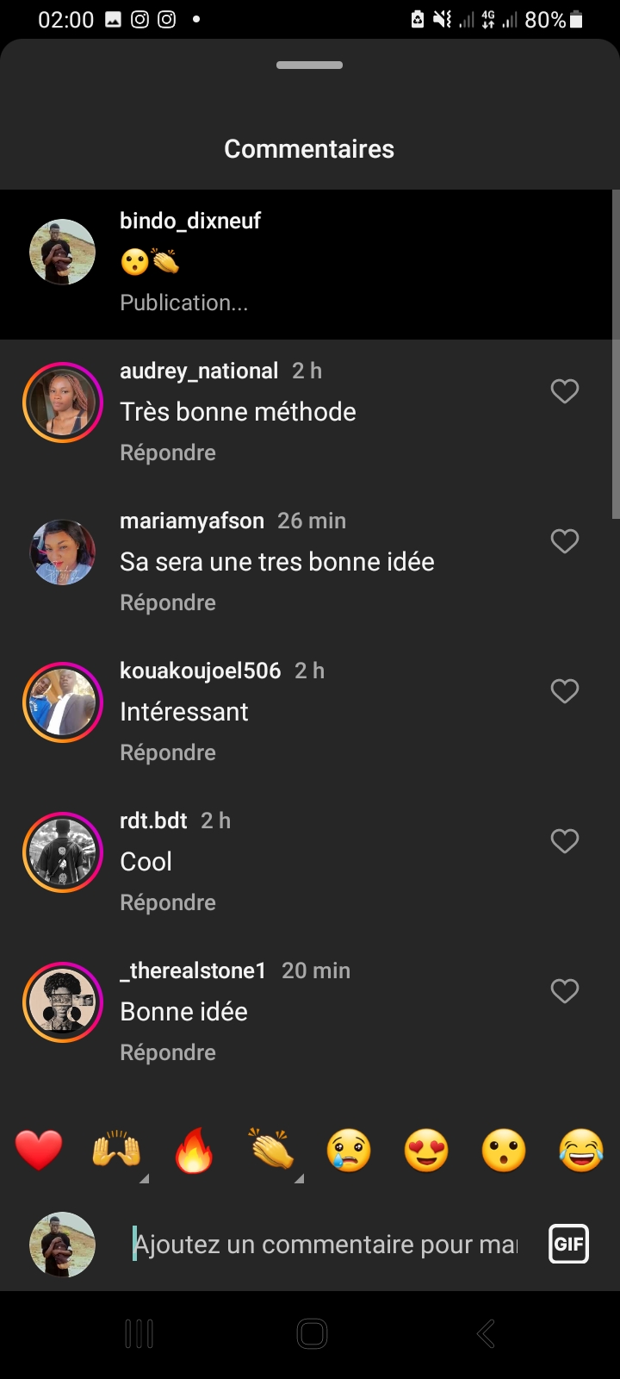Focus the add comment text field
Image resolution: width=620 pixels, height=1379 pixels.
point(327,1245)
